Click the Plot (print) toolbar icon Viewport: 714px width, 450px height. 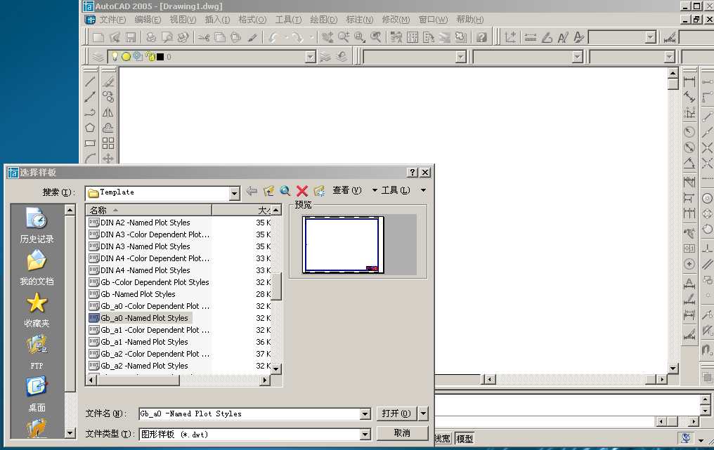tap(151, 37)
